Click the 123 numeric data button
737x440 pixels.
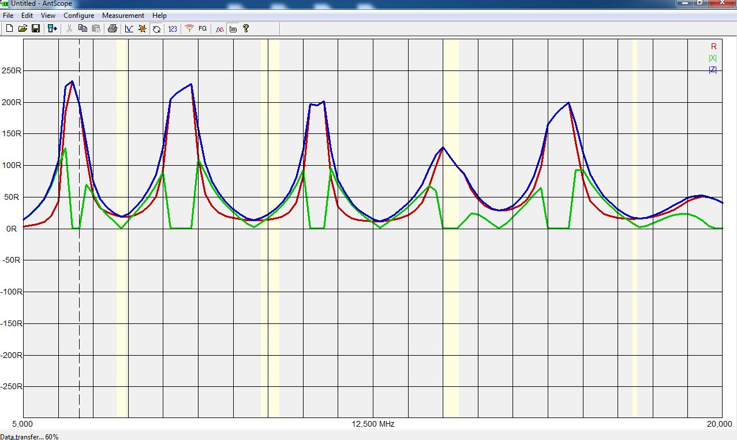(173, 28)
